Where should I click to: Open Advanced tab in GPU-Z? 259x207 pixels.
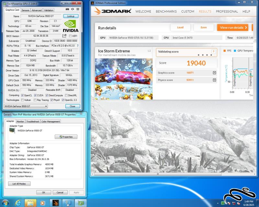tap(37, 10)
